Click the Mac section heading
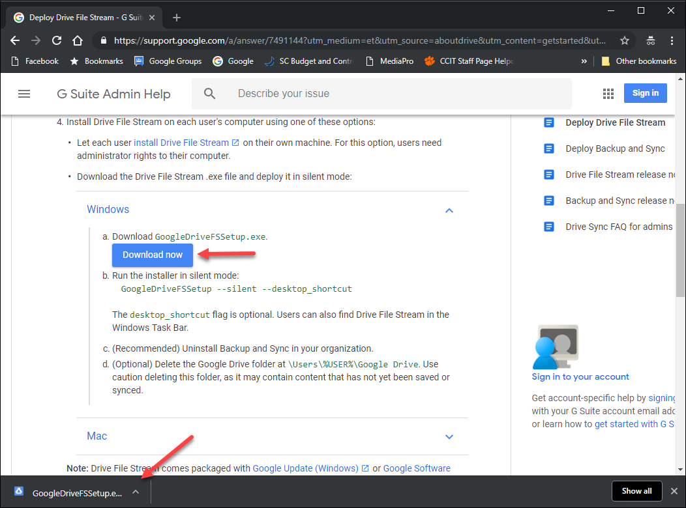This screenshot has width=686, height=508. pos(97,436)
